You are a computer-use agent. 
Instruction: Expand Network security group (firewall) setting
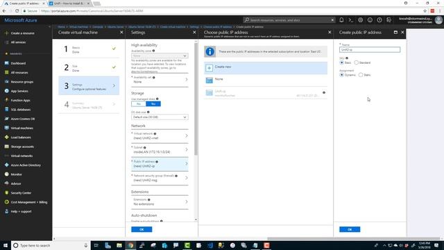160,178
